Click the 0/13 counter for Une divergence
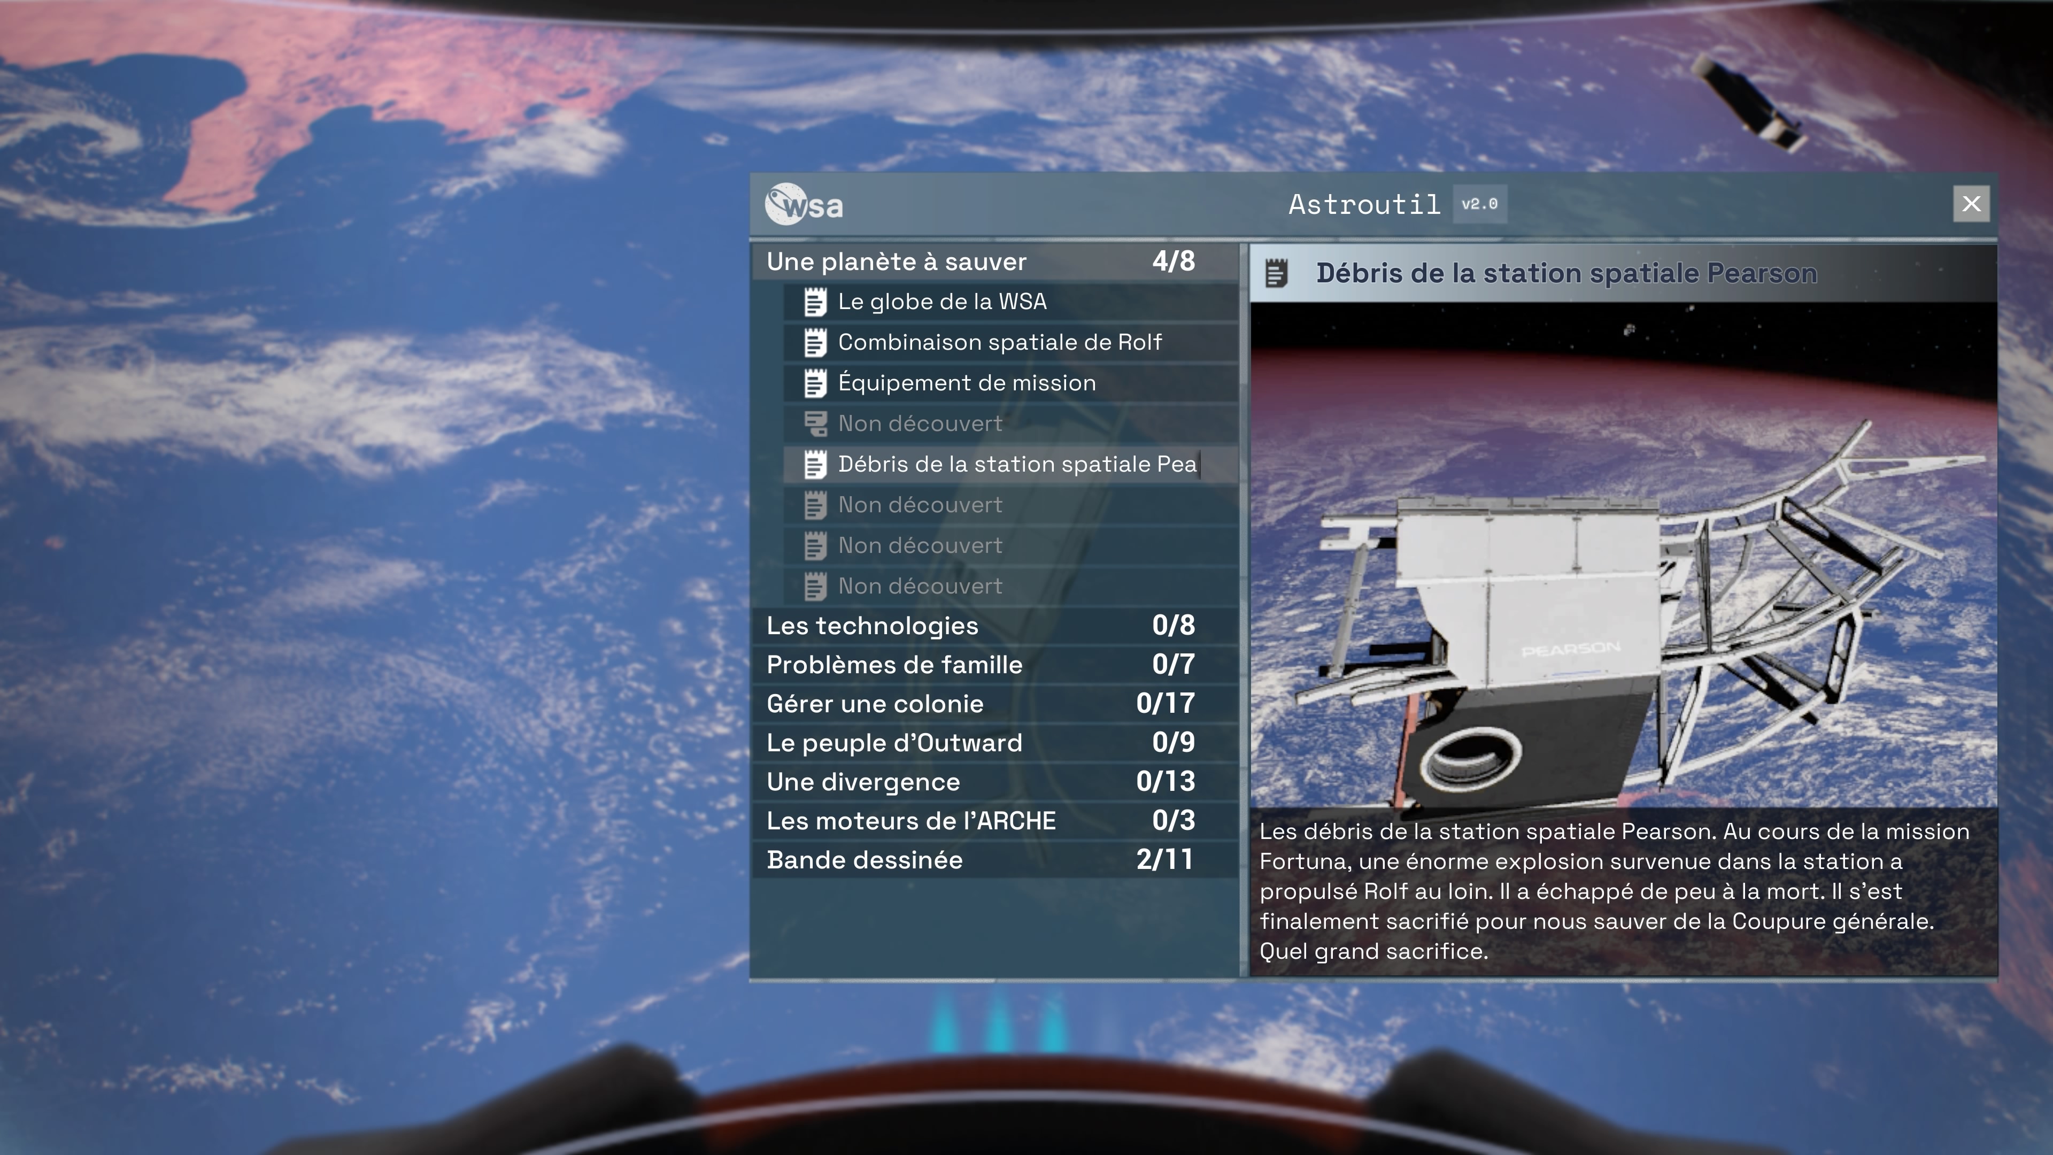 click(1165, 782)
